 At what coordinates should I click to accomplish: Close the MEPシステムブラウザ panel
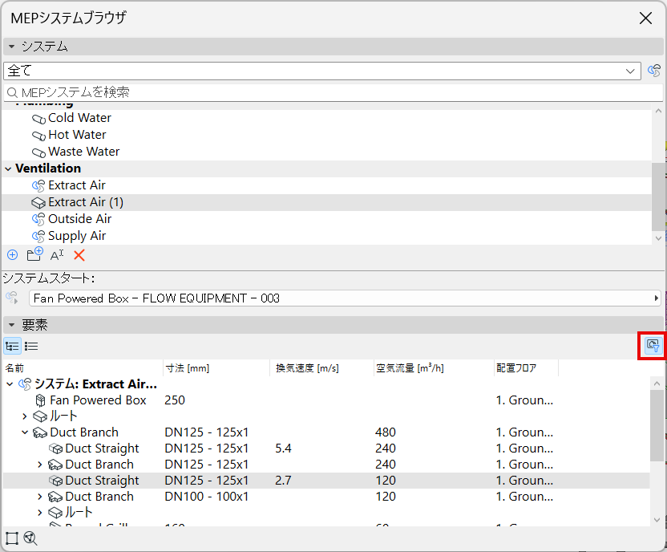pos(645,18)
